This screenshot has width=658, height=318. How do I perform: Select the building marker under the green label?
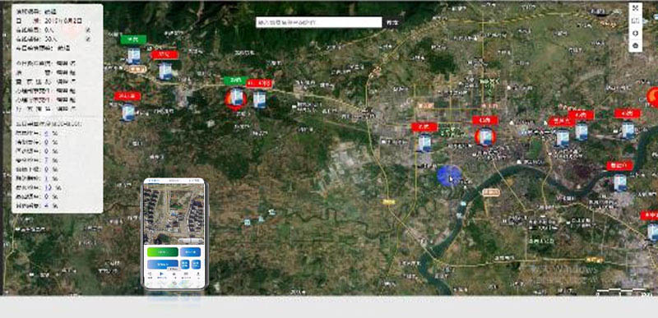[x=133, y=56]
